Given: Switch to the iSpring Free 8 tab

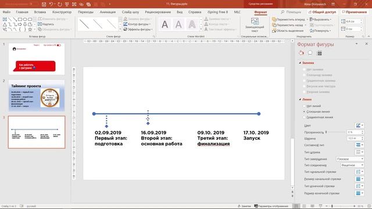Looking at the screenshot, I should [217, 12].
